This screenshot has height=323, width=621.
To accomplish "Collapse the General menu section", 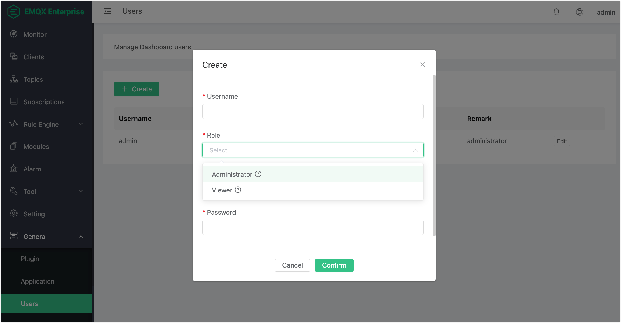I will tap(81, 237).
